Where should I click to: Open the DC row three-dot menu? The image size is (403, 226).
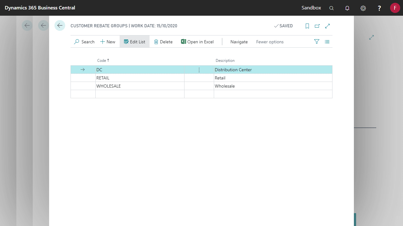click(199, 70)
